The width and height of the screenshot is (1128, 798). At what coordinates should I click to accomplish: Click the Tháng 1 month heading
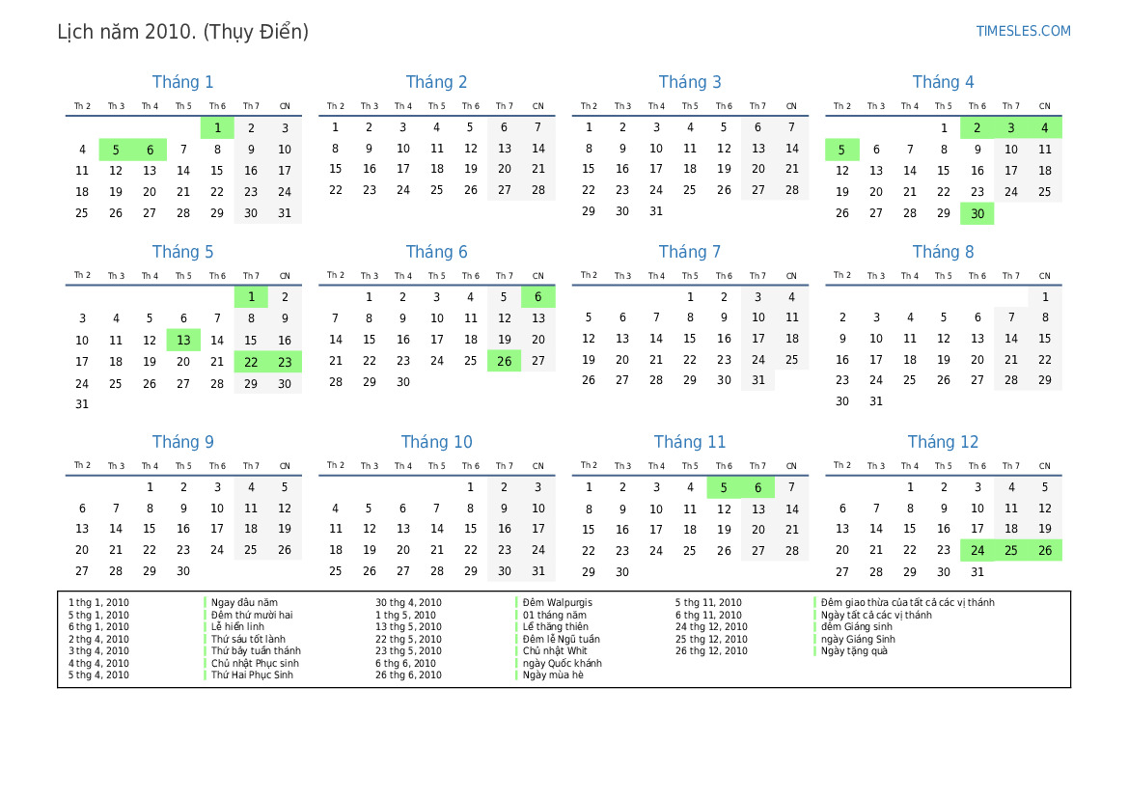(182, 82)
